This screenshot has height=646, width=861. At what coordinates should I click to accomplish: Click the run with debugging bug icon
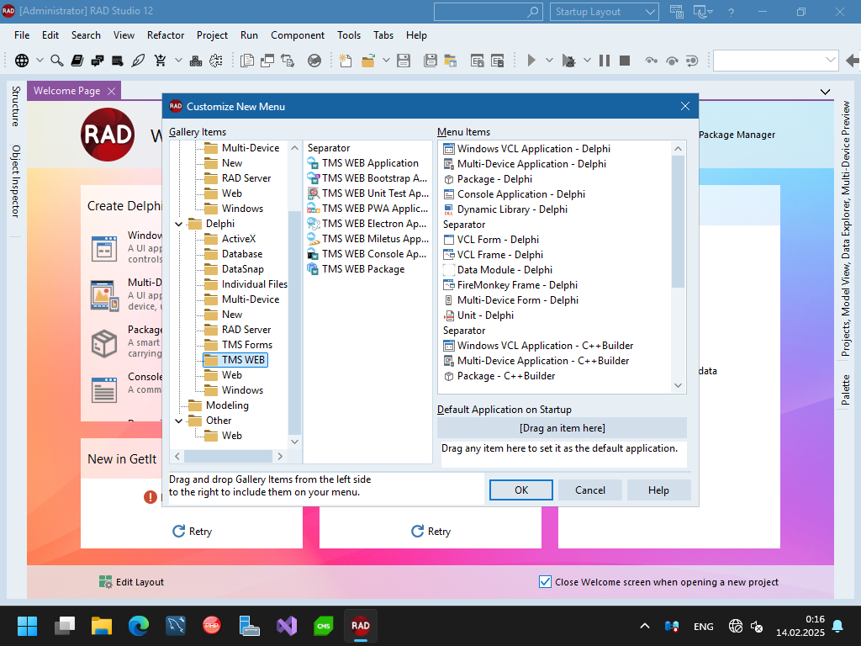pyautogui.click(x=568, y=61)
